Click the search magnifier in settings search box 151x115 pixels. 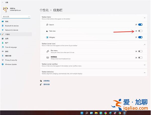(29, 17)
